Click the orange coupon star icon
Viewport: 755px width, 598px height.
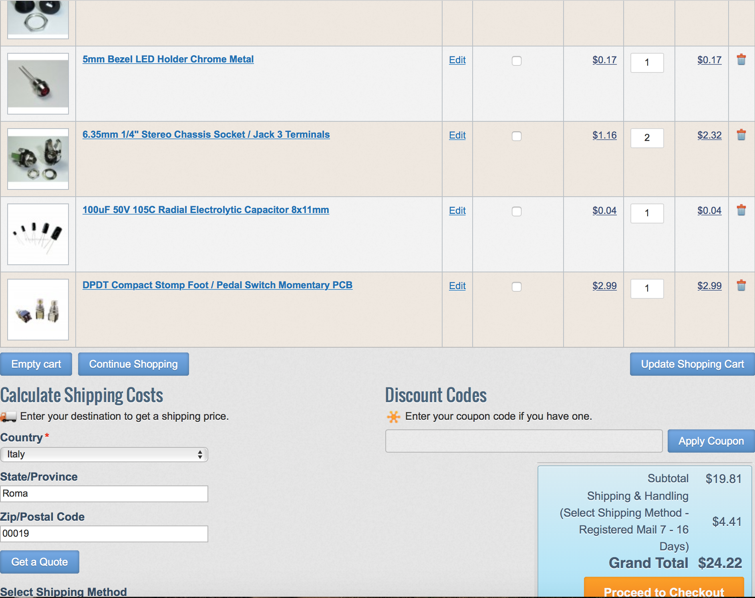point(393,417)
